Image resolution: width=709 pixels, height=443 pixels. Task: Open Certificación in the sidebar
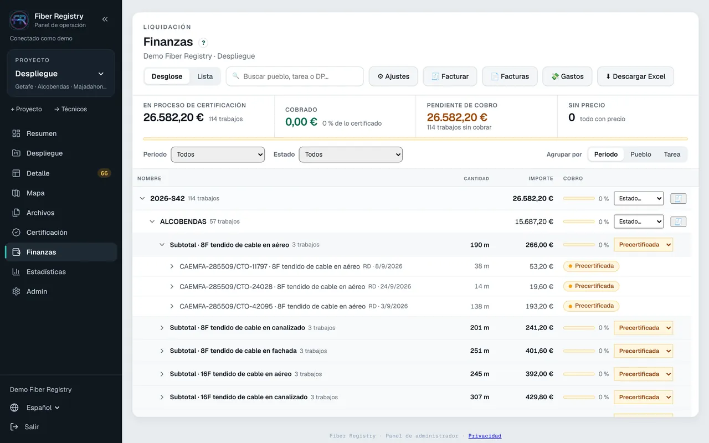(x=61, y=233)
